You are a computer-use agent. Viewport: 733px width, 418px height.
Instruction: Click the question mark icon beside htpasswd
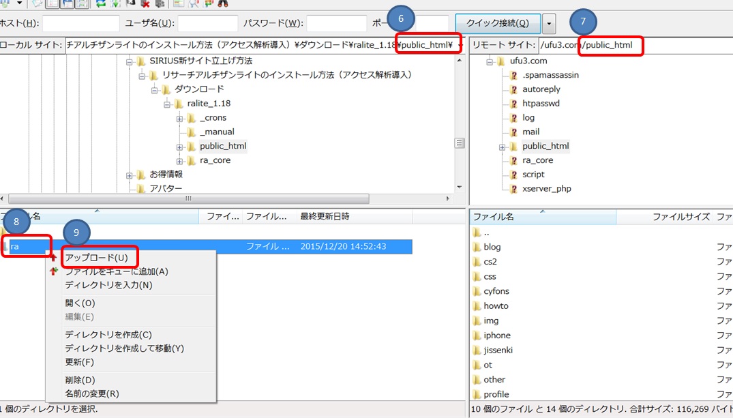coord(514,104)
